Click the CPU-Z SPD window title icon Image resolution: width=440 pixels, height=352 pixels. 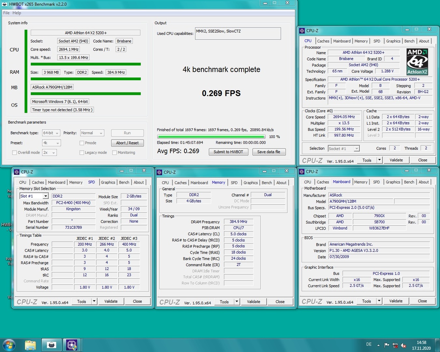tap(17, 172)
